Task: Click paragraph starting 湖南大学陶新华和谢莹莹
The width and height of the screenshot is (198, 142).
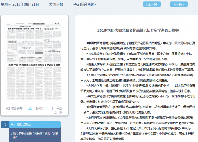Action: (x=138, y=67)
